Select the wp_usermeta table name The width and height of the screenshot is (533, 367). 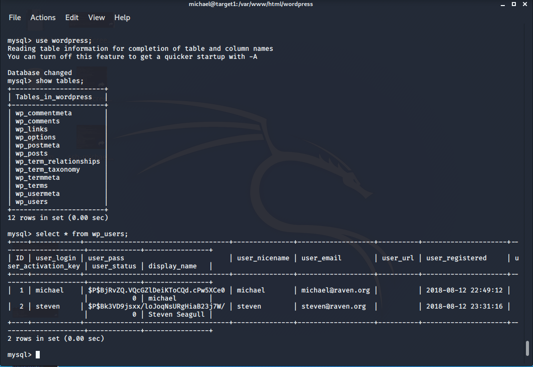click(x=37, y=193)
